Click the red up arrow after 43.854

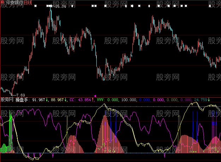[93, 100]
